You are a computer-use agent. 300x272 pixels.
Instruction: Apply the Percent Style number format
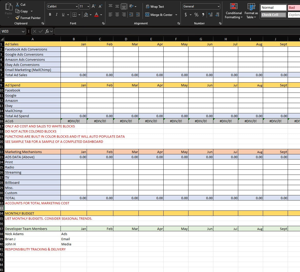pyautogui.click(x=196, y=15)
